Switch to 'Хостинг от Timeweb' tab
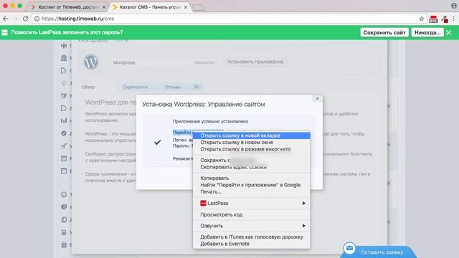The width and height of the screenshot is (459, 258). coord(69,6)
